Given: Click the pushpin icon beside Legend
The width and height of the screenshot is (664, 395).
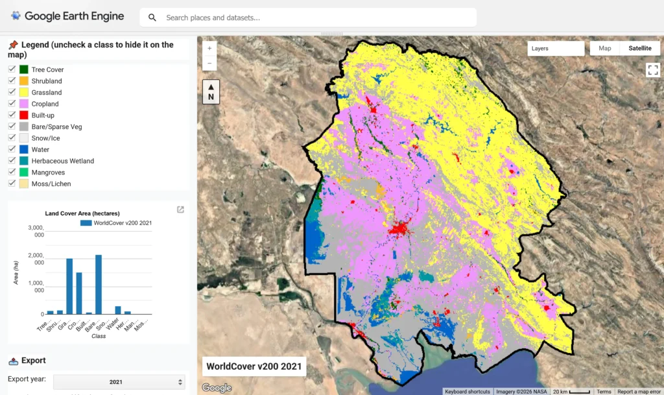Looking at the screenshot, I should (13, 45).
